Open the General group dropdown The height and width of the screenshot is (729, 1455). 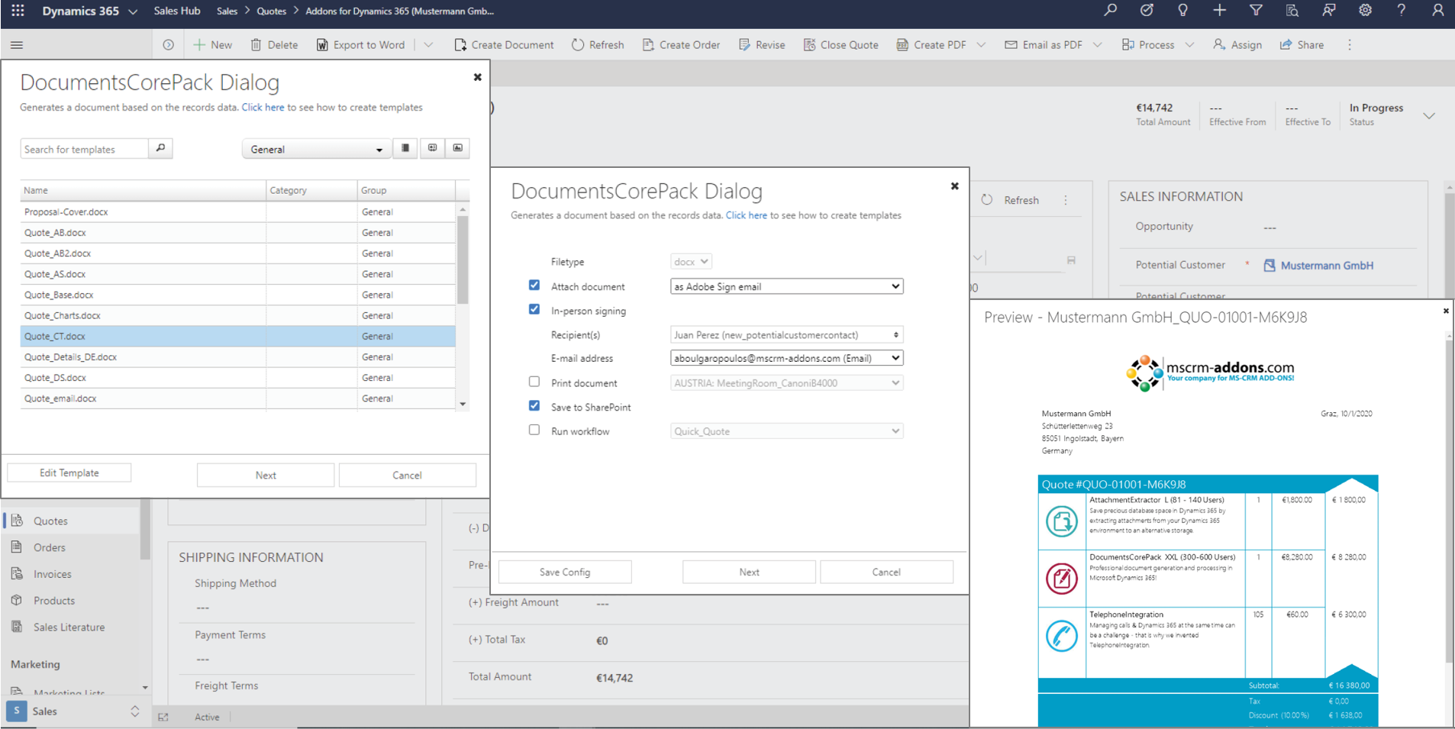pos(315,149)
